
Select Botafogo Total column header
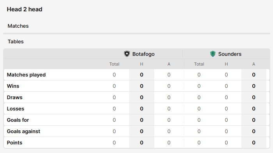pyautogui.click(x=114, y=64)
